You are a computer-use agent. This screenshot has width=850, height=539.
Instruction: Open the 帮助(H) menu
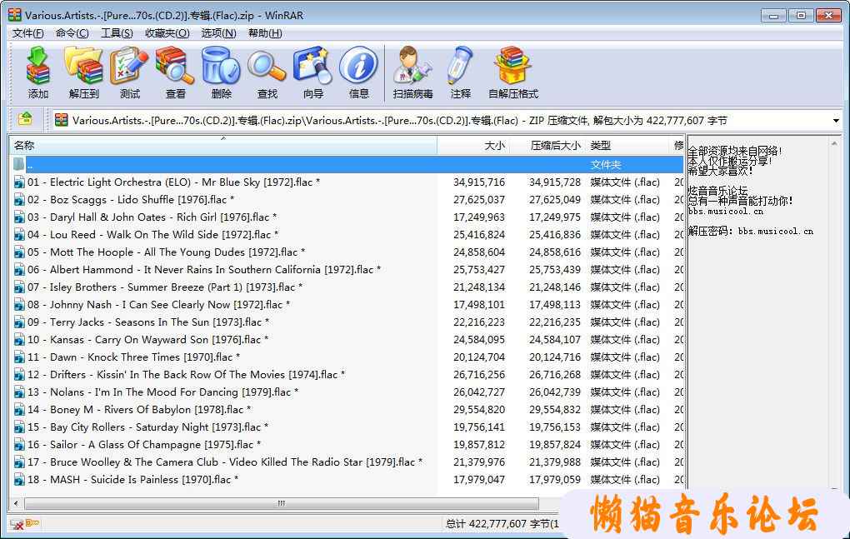point(265,33)
